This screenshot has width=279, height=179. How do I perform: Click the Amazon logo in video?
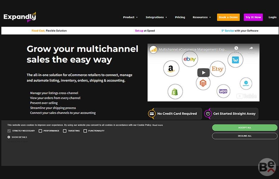(171, 69)
